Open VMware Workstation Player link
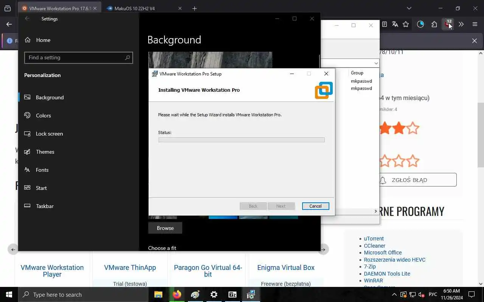 pos(52,271)
